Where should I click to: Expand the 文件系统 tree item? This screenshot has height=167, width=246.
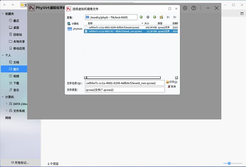point(6,111)
